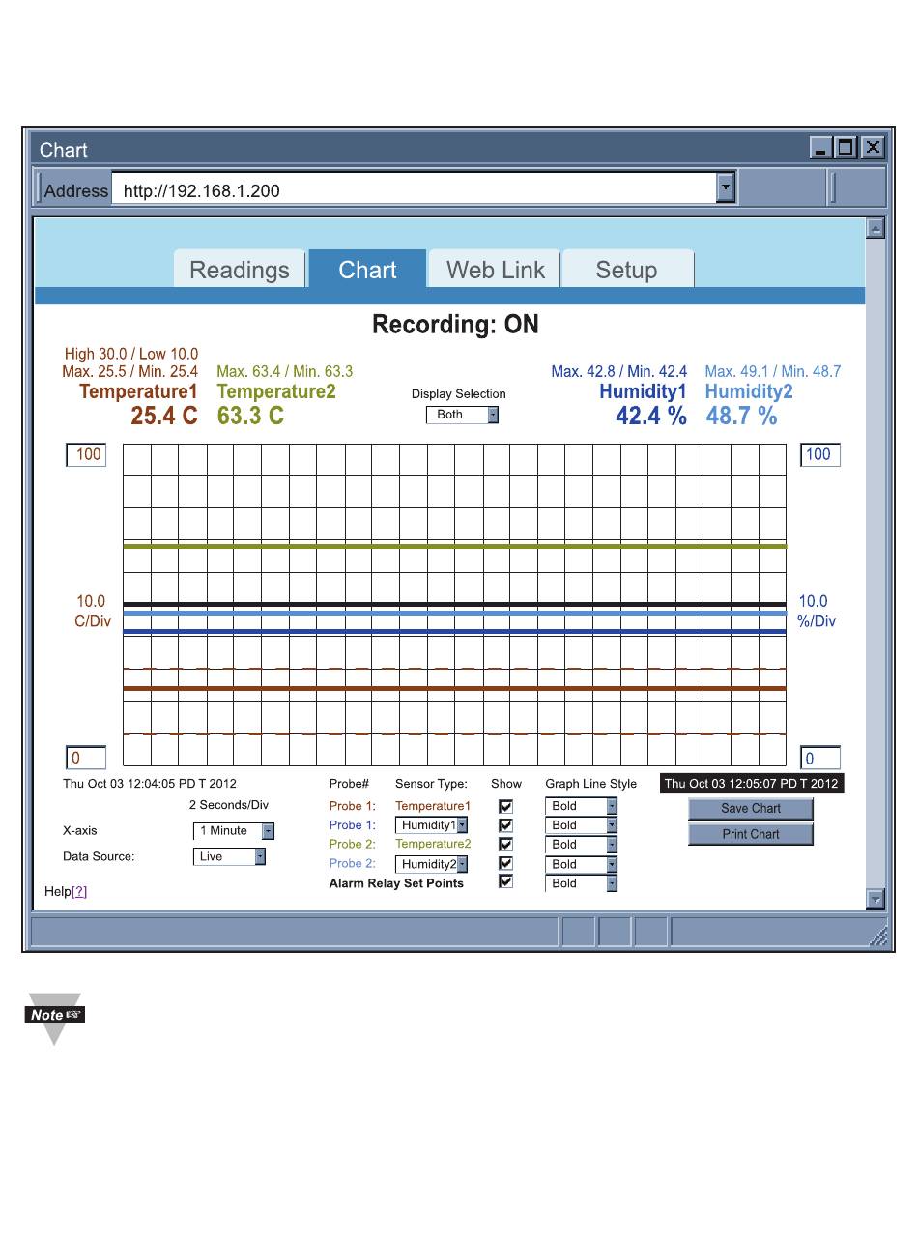Open the Web Link tab
This screenshot has width=918, height=1239.
pyautogui.click(x=495, y=270)
